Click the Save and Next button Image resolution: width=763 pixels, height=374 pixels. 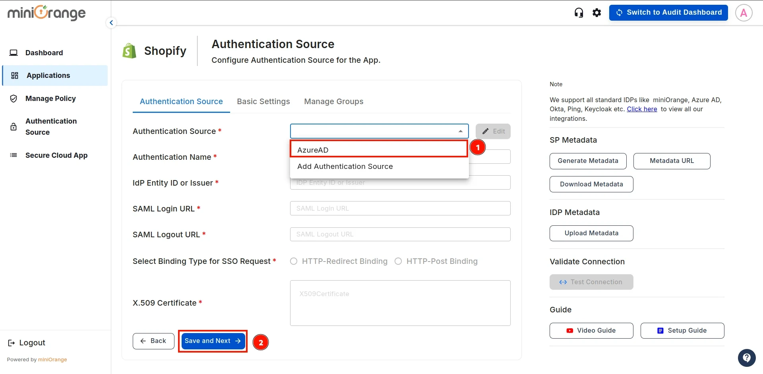click(x=212, y=341)
